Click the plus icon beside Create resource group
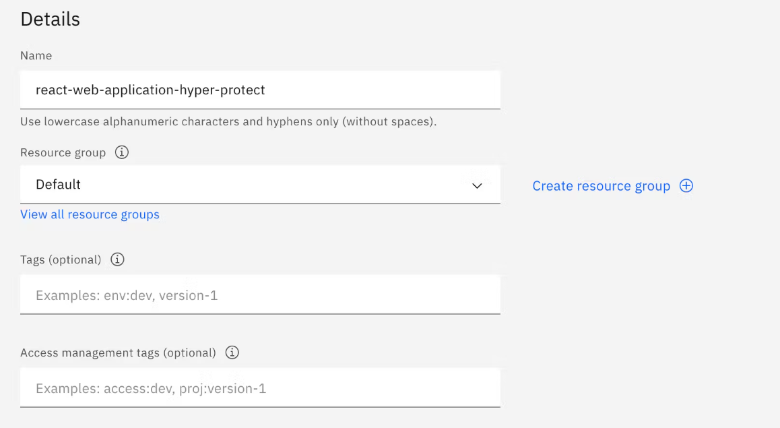 pyautogui.click(x=686, y=185)
